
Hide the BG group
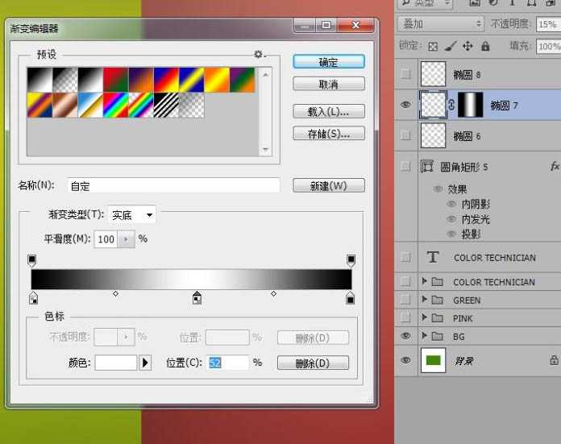coord(405,335)
